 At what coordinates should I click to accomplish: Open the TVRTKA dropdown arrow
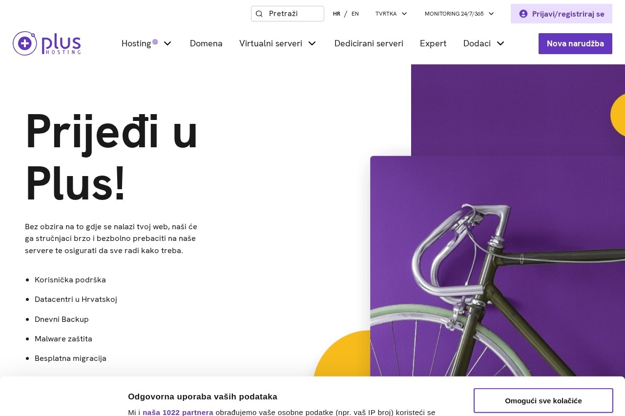404,14
